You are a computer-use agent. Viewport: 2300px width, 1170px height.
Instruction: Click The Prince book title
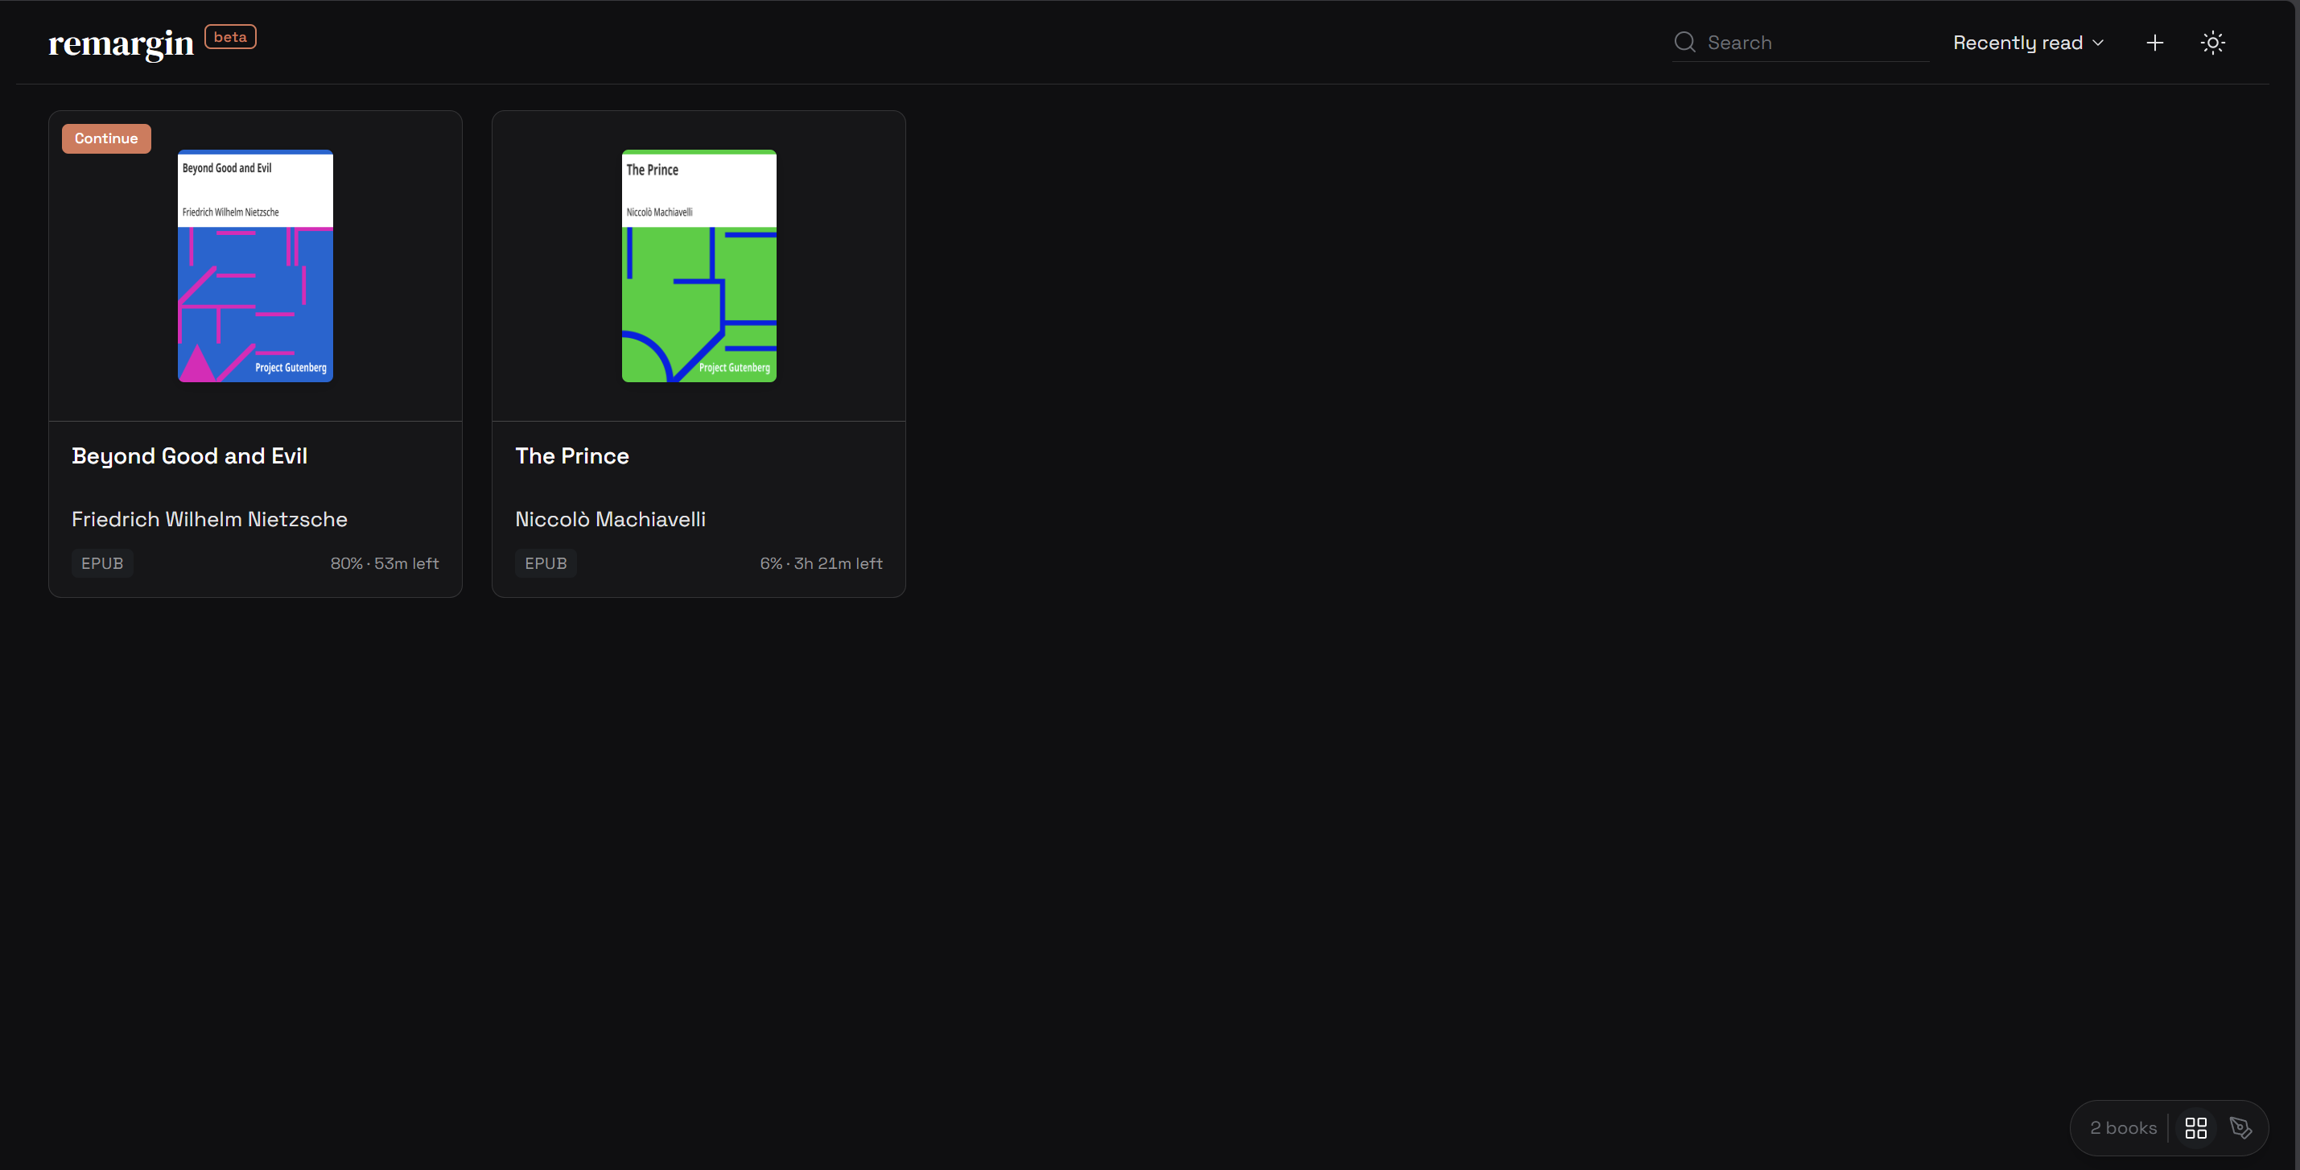click(x=572, y=456)
